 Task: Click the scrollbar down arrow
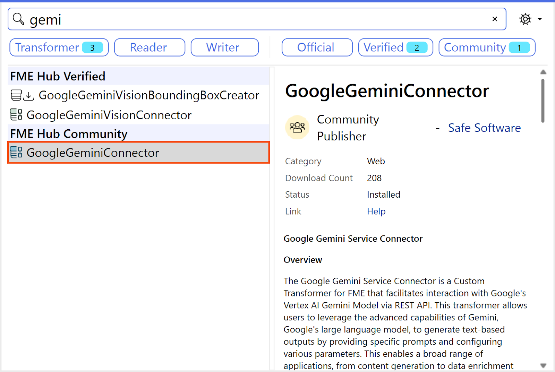pyautogui.click(x=543, y=365)
